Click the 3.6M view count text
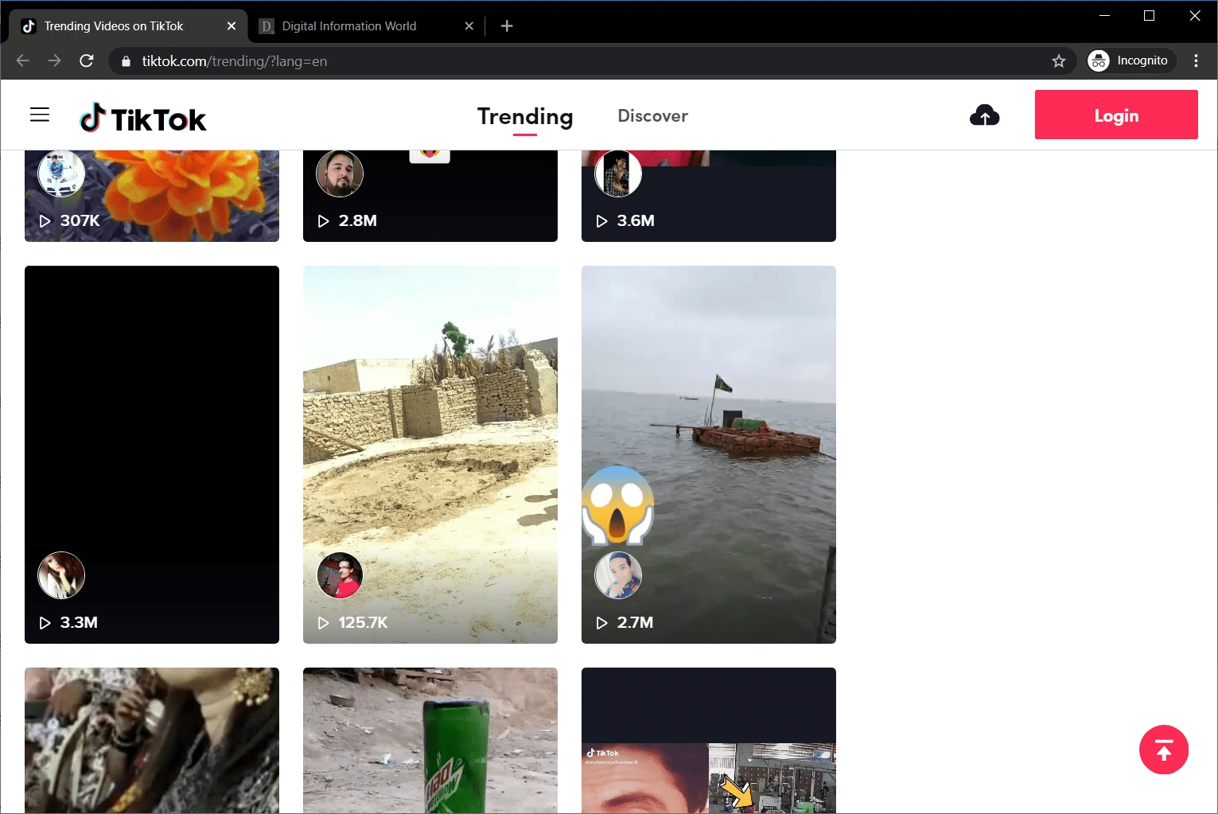 coord(636,221)
